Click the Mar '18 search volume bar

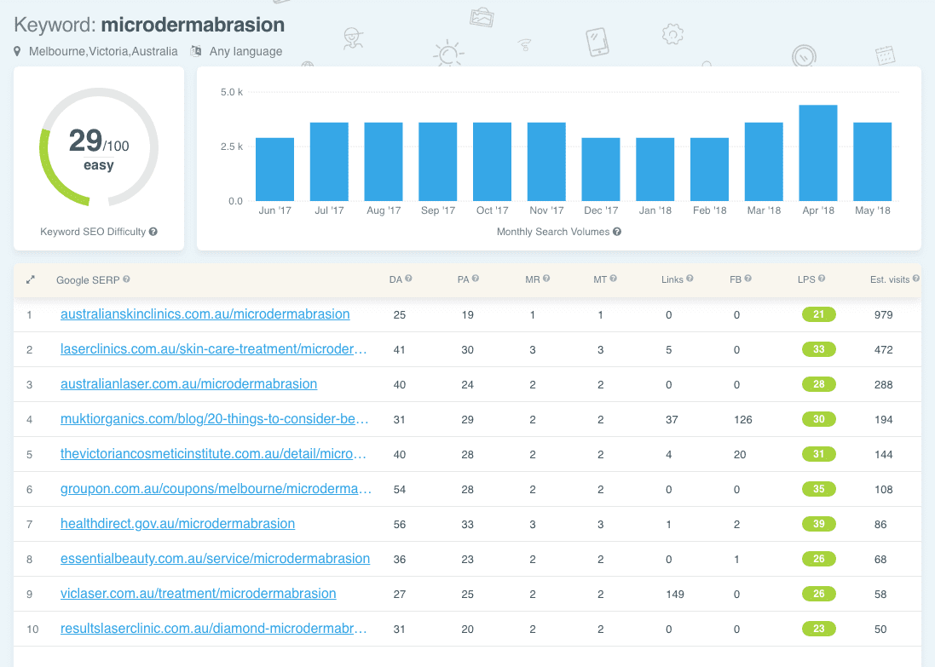click(764, 162)
